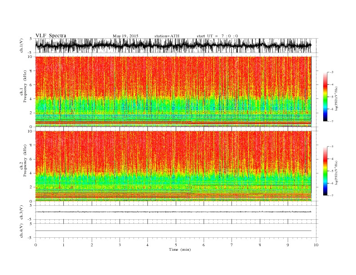Screen dimensions: 356x275
Task: Click the "station=ATH" header label
Action: tap(167, 36)
